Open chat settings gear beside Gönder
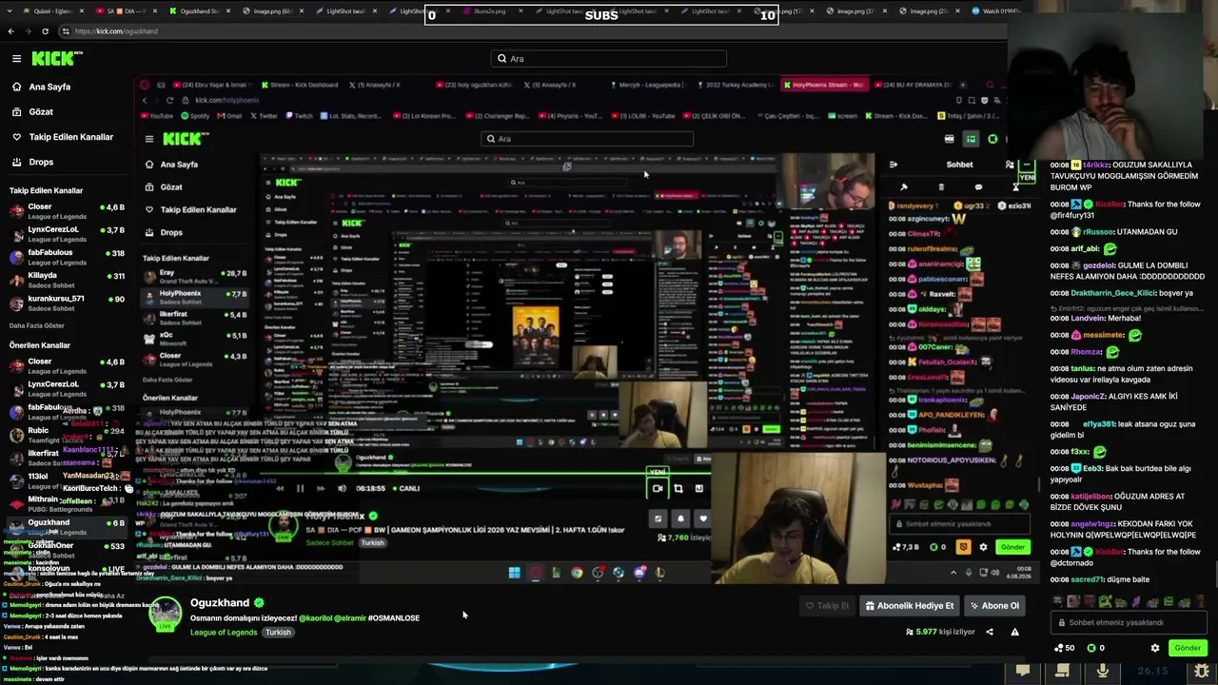This screenshot has width=1218, height=685. (1155, 648)
